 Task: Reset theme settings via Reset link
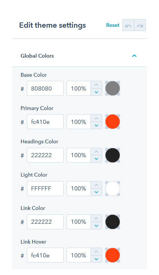(x=113, y=25)
